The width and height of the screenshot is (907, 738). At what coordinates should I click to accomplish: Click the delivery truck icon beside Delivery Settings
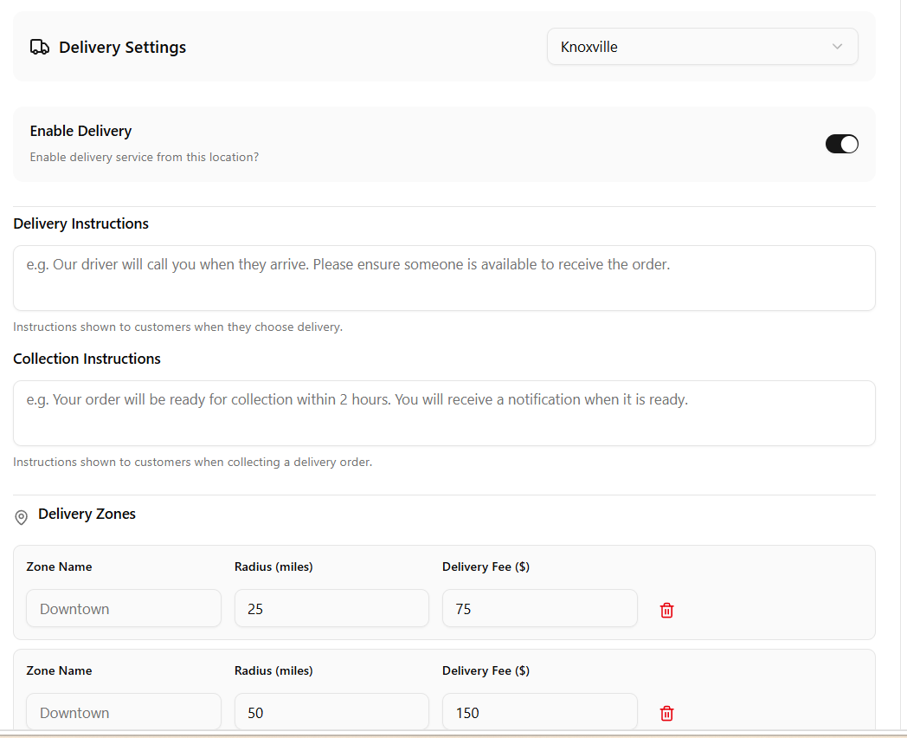point(39,47)
